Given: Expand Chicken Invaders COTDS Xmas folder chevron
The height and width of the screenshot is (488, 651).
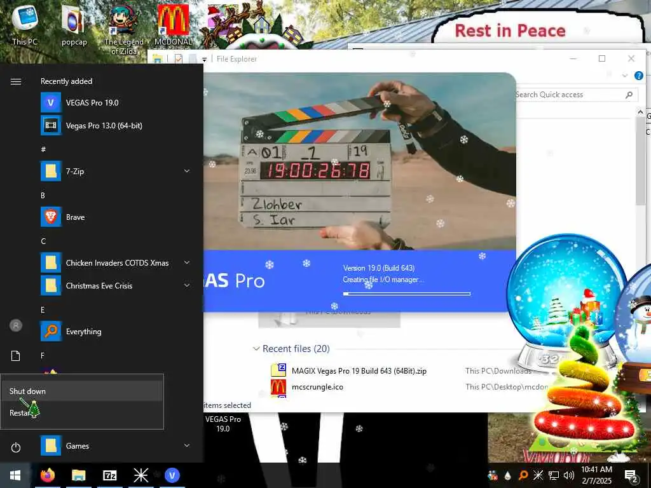Looking at the screenshot, I should 187,262.
